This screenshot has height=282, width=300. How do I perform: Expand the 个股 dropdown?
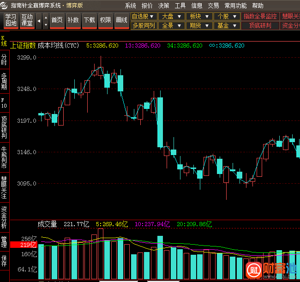click(x=227, y=17)
